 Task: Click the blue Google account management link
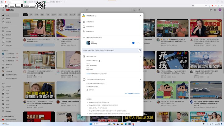(132, 94)
